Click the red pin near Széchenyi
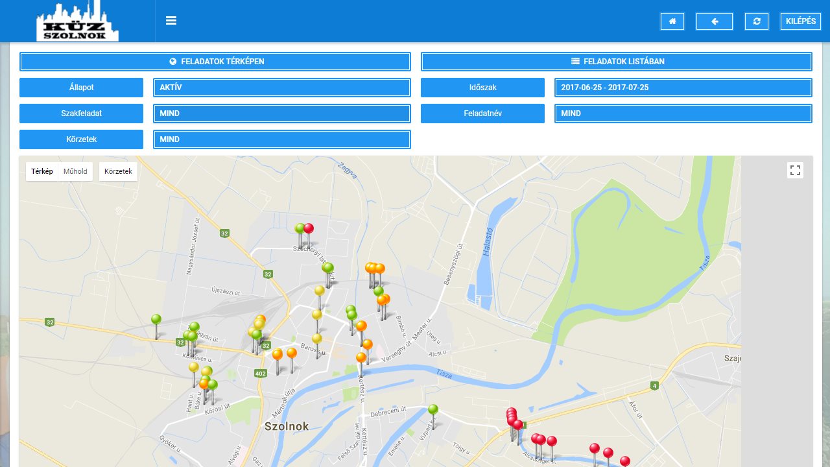The image size is (830, 467). (x=309, y=229)
